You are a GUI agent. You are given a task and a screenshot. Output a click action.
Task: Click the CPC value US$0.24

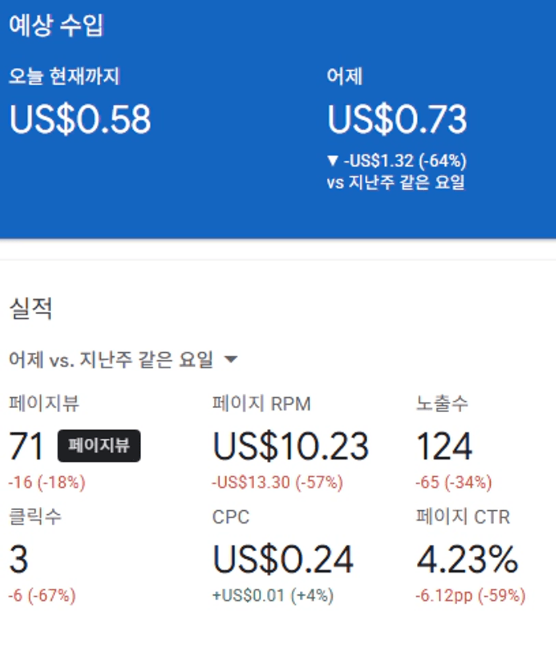(283, 560)
